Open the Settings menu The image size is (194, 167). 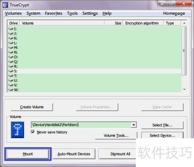(x=90, y=13)
